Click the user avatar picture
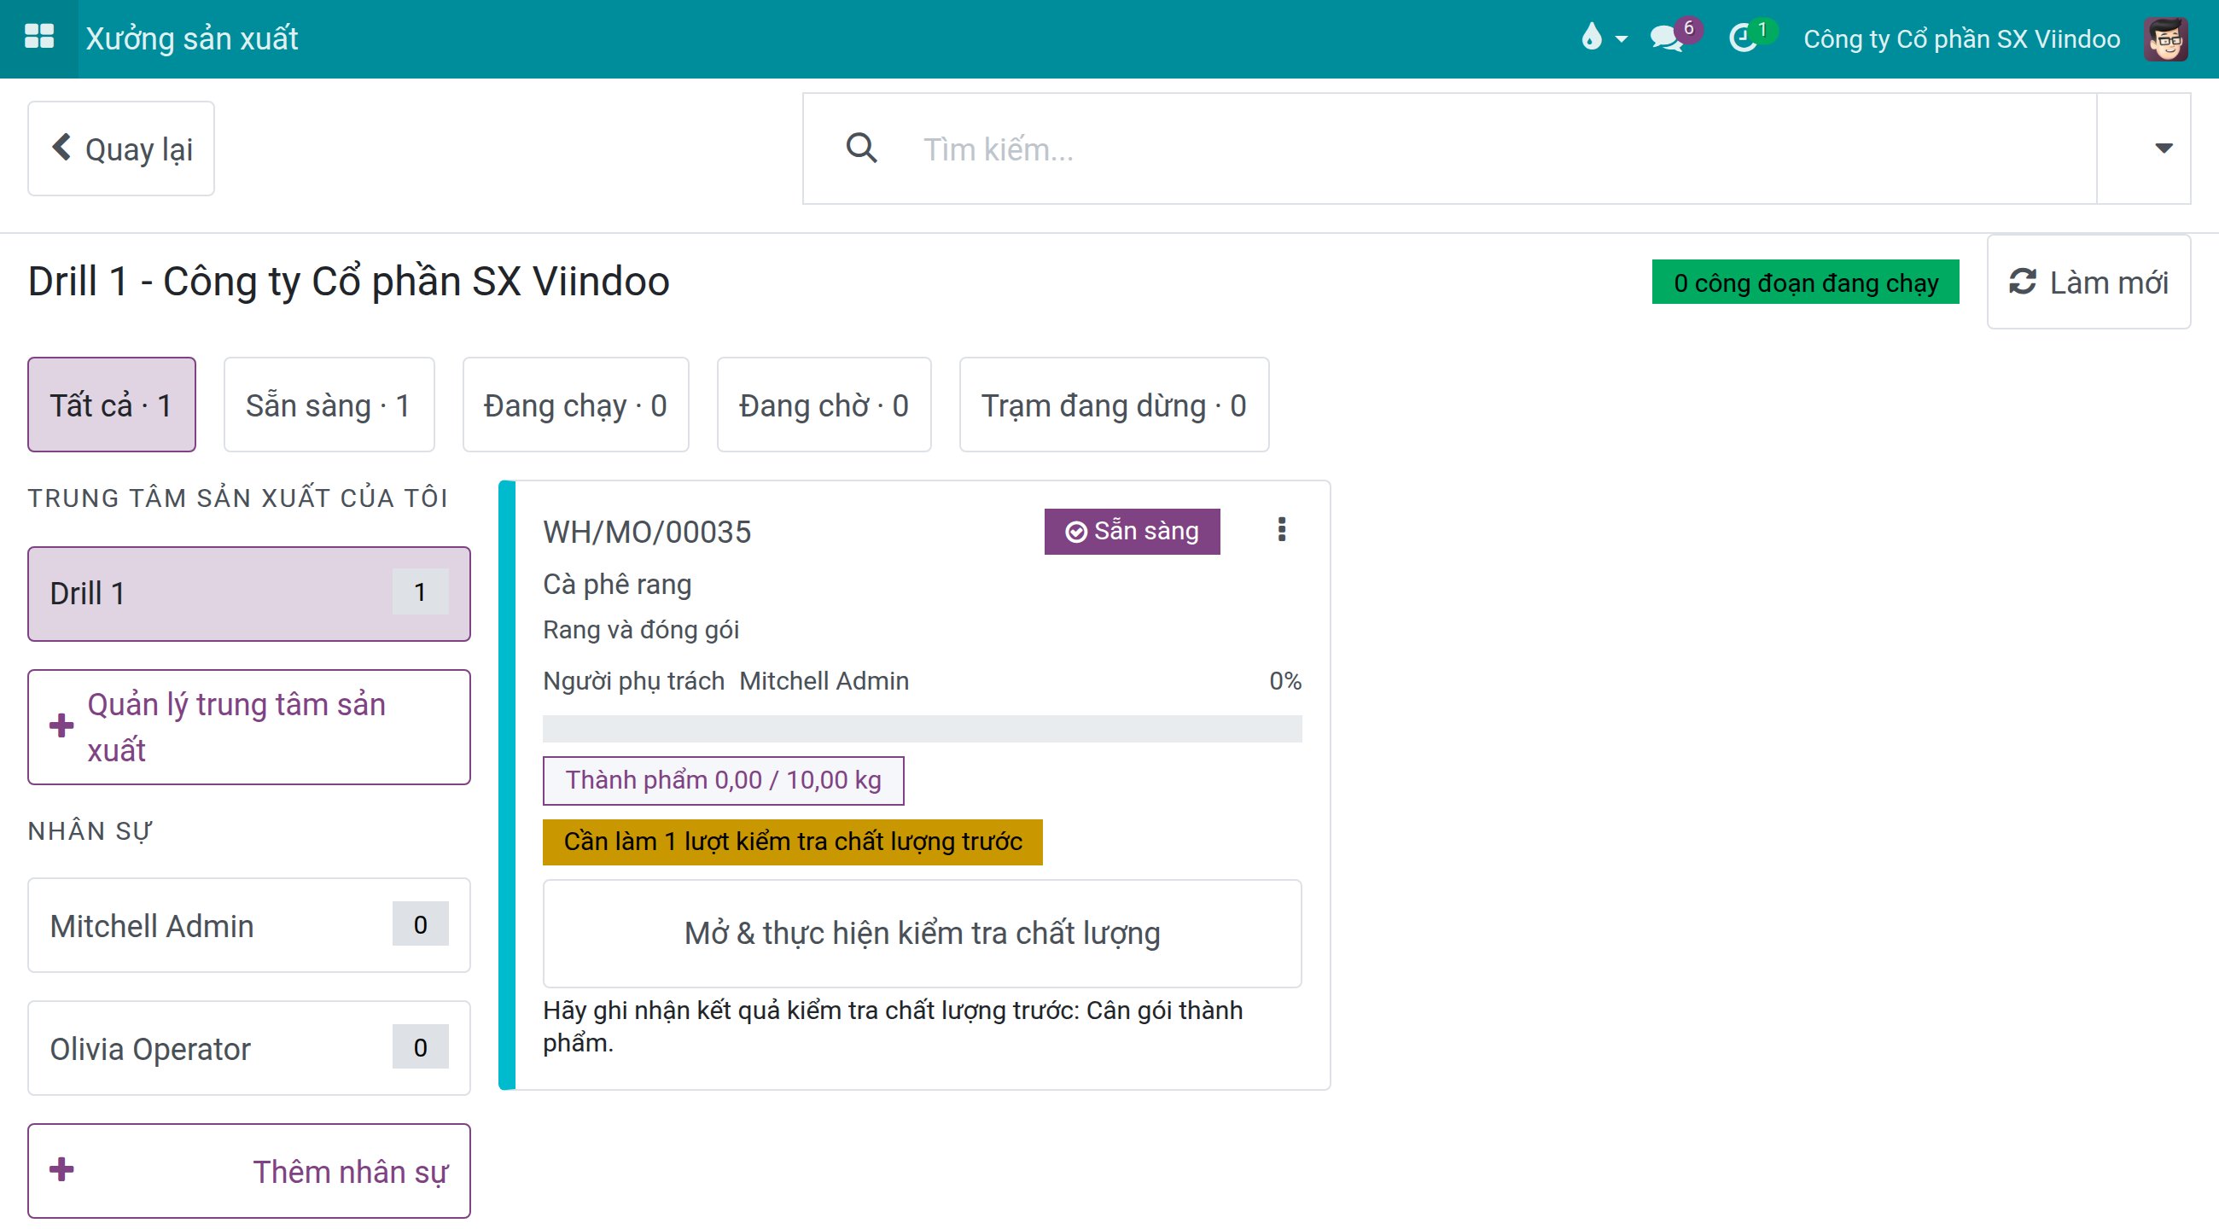The height and width of the screenshot is (1229, 2219). tap(2165, 38)
